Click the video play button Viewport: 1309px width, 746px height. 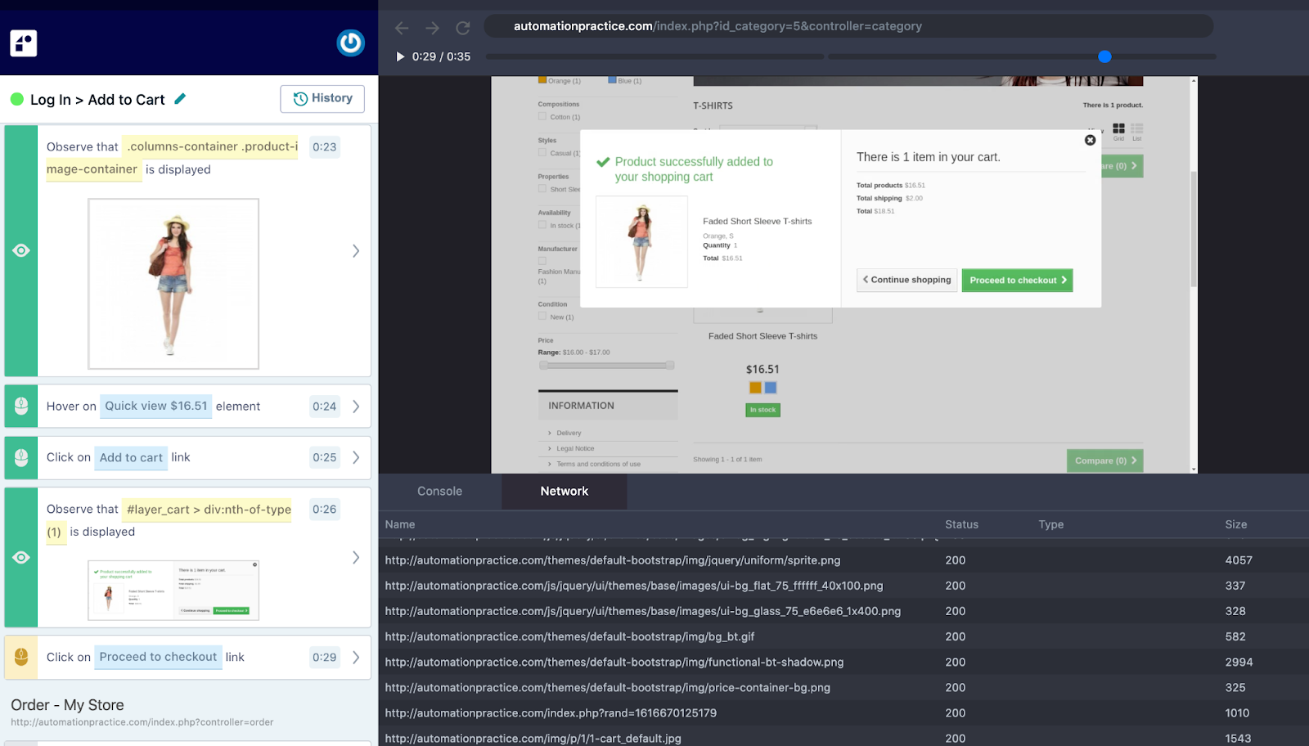click(400, 56)
